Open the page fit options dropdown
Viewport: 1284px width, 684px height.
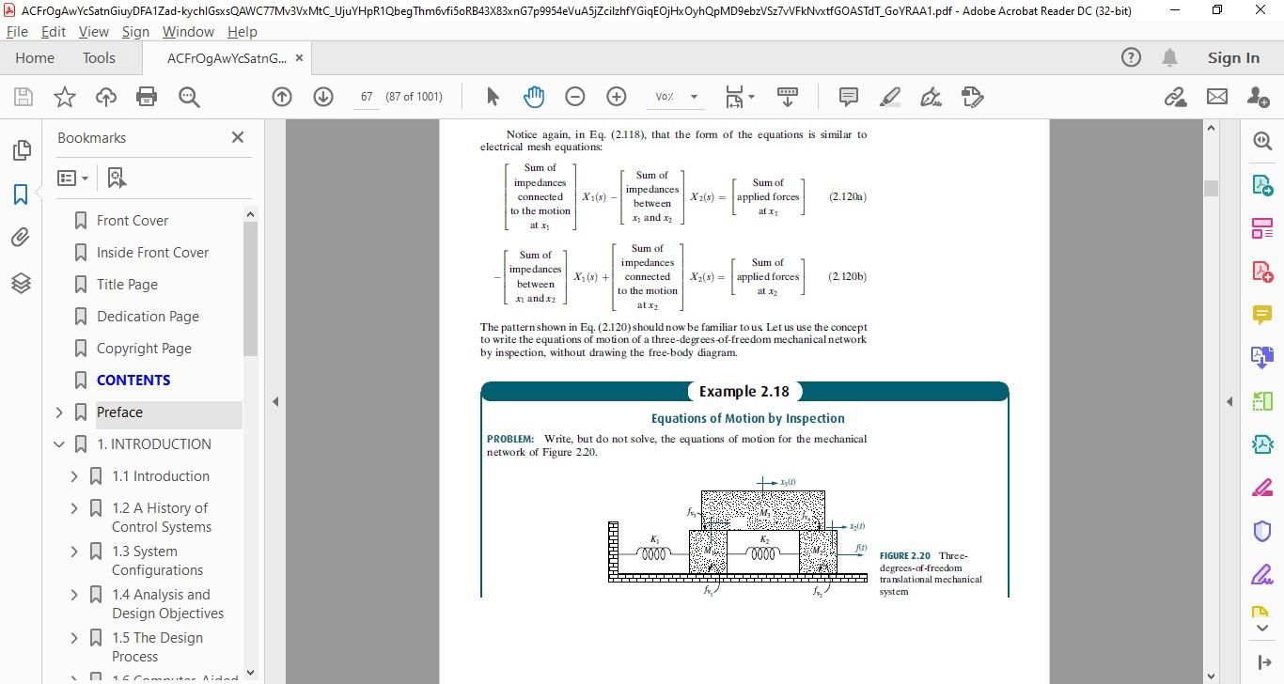(x=740, y=97)
